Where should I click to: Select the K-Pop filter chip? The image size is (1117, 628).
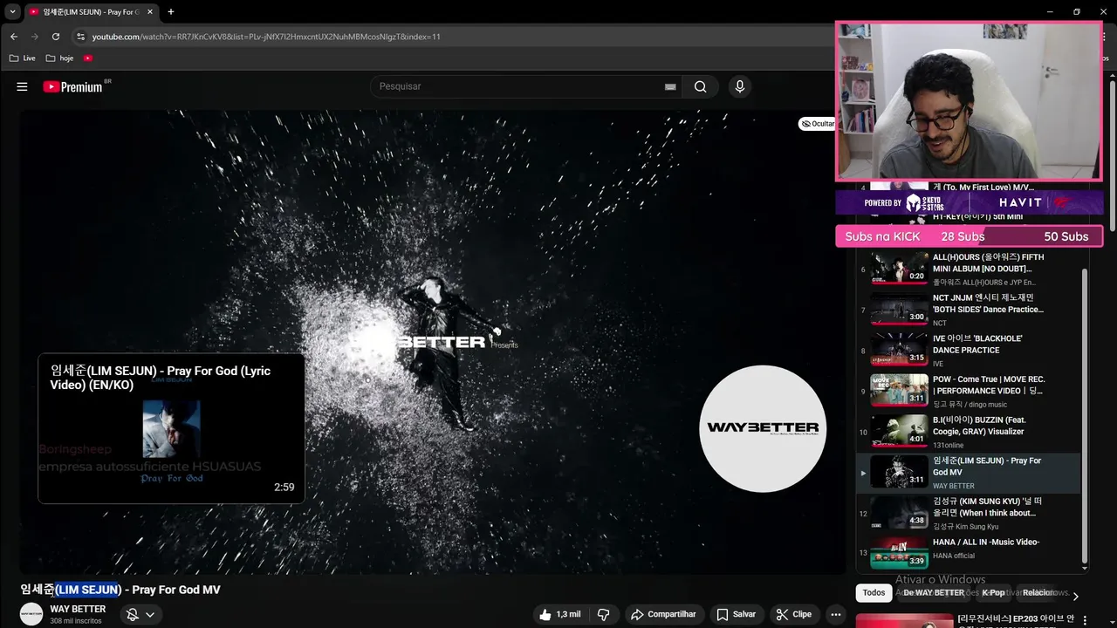click(x=993, y=592)
